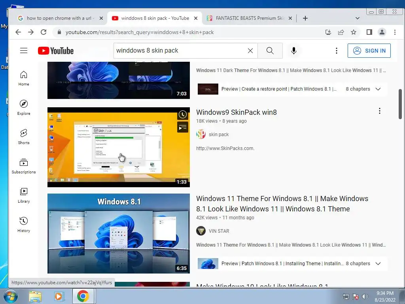Open Explore in YouTube sidebar
Viewport: 405px width, 304px height.
(24, 108)
